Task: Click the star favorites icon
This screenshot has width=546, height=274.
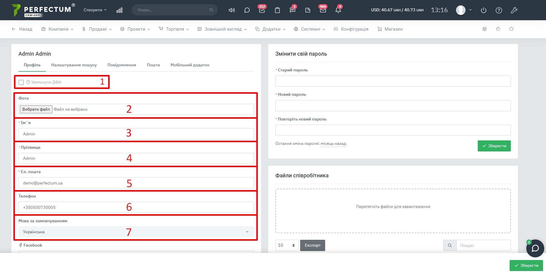Action: tap(511, 29)
